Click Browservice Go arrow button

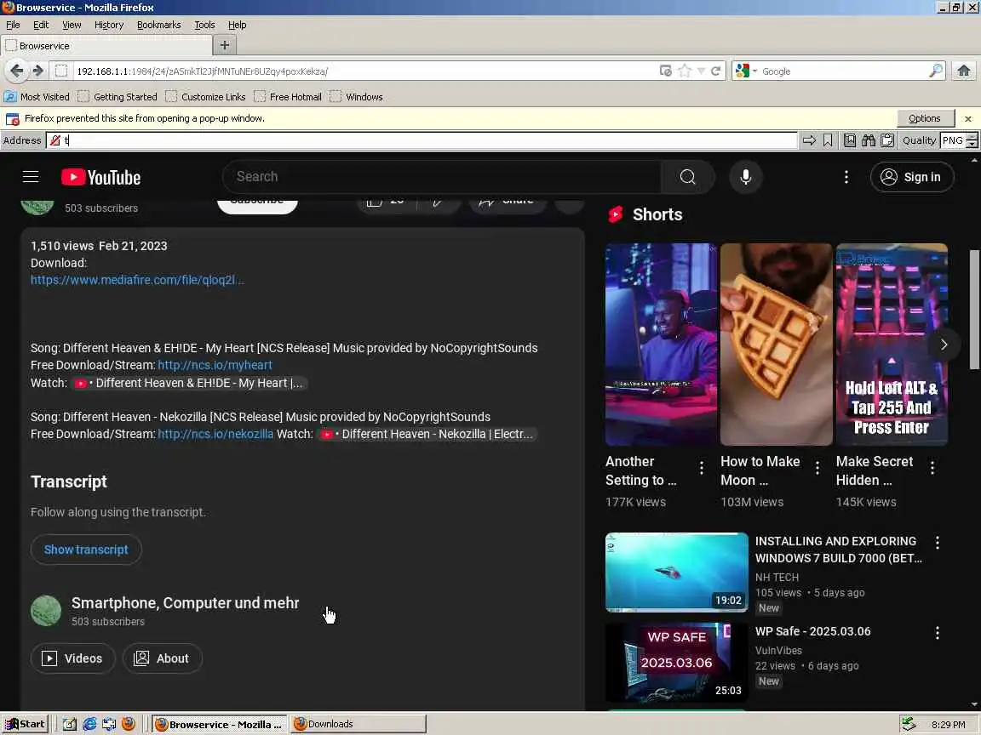pyautogui.click(x=809, y=140)
